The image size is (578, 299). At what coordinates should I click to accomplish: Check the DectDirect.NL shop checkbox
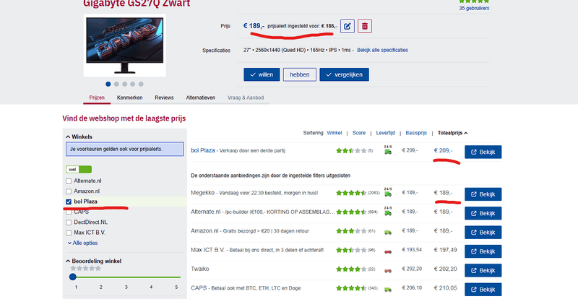tap(69, 222)
